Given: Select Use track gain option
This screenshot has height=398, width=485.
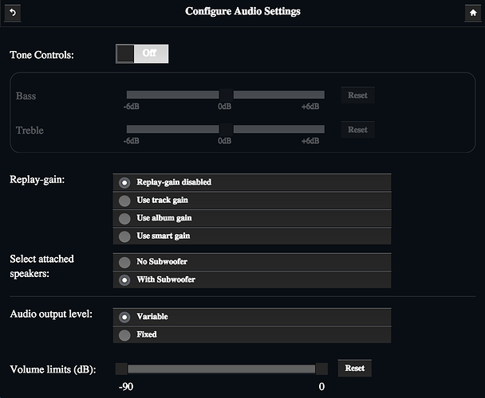Looking at the screenshot, I should point(252,201).
